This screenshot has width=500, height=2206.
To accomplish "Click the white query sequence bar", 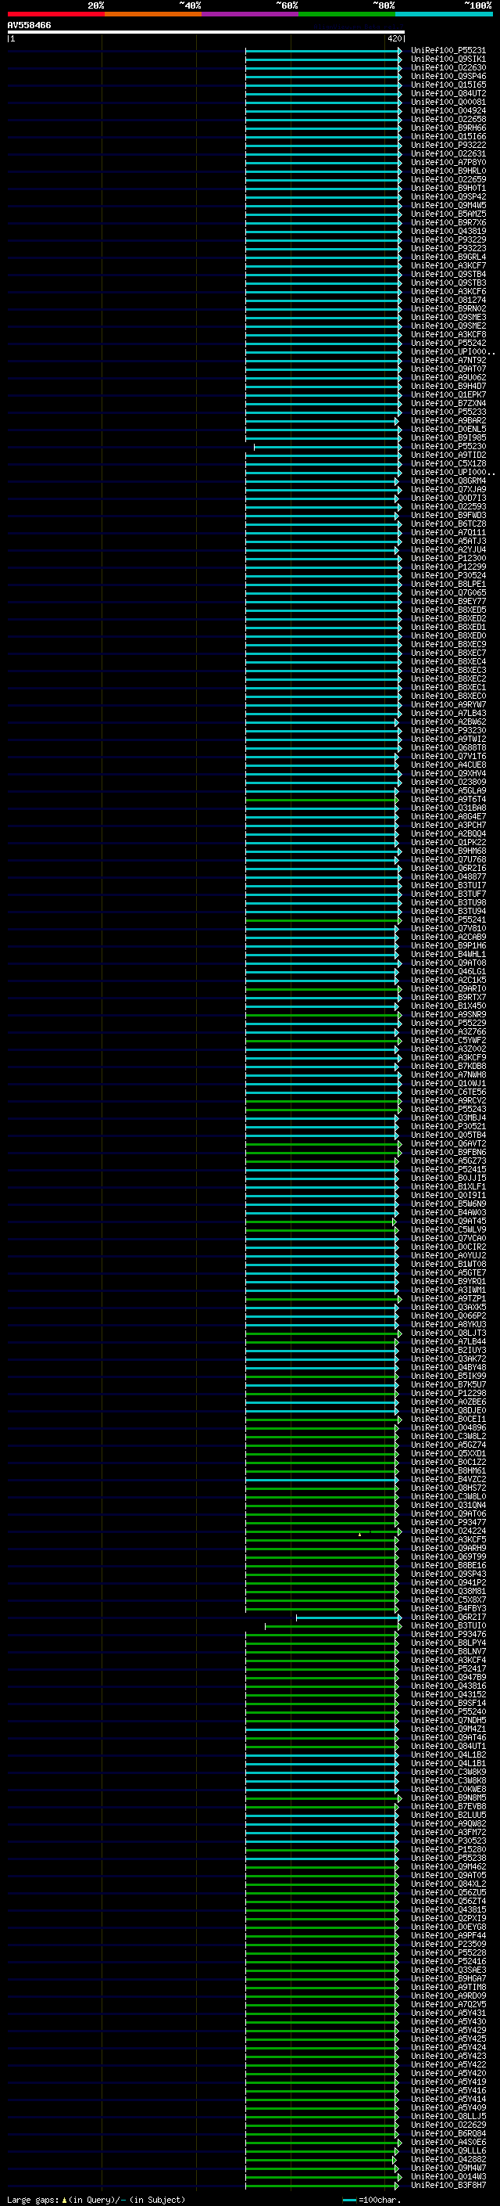I will pos(206,33).
